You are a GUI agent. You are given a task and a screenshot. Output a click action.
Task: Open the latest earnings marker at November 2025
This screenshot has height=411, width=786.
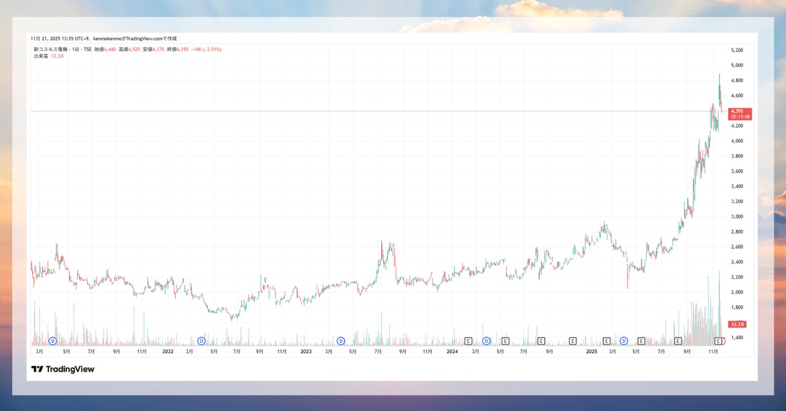pyautogui.click(x=718, y=340)
